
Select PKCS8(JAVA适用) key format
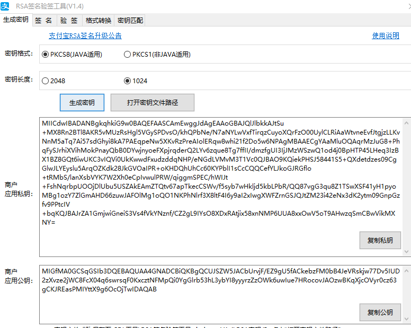coord(72,54)
